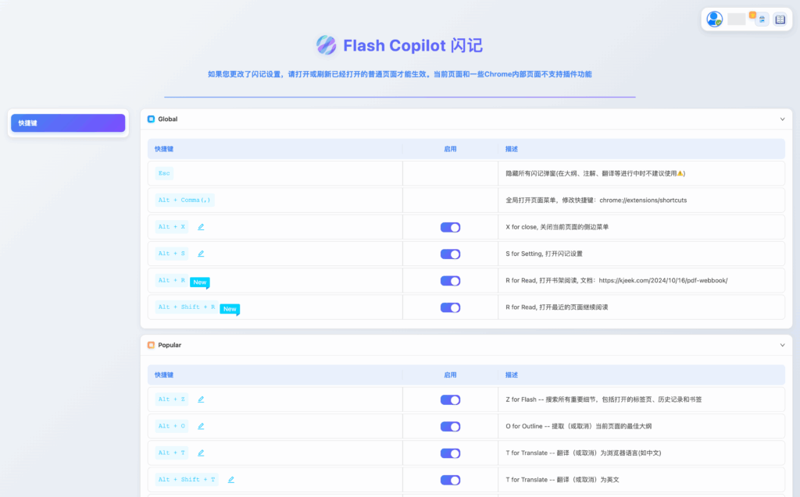Image resolution: width=800 pixels, height=497 pixels.
Task: Disable the Alt + Z Flash search toggle
Action: [x=450, y=399]
